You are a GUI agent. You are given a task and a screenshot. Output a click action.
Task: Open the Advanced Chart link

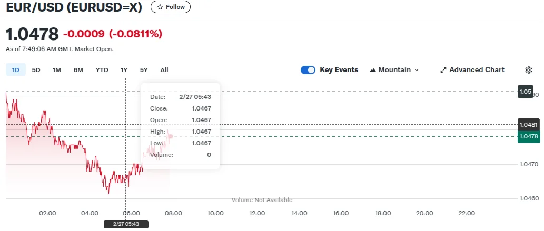point(477,70)
